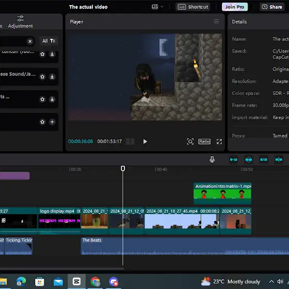Open the Mail app from the taskbar
Viewport: 289px width, 289px height.
(58, 282)
